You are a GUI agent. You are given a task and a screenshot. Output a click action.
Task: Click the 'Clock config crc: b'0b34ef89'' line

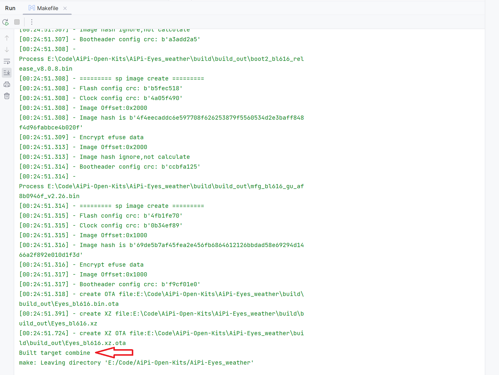pos(101,225)
